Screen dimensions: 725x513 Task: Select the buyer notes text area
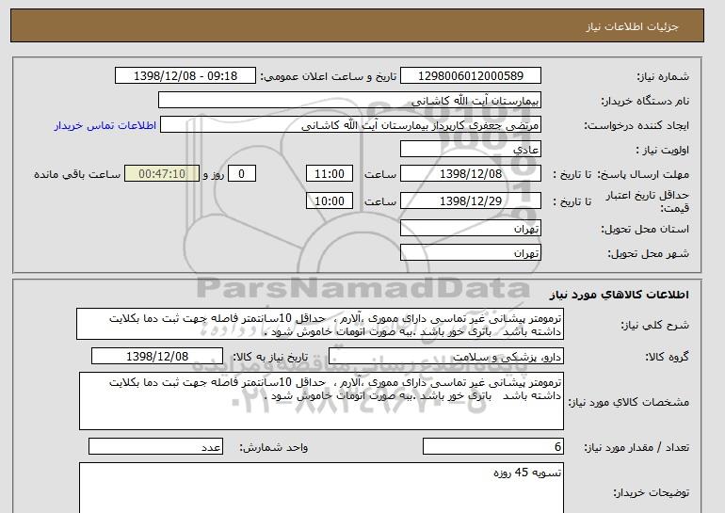coord(321,488)
